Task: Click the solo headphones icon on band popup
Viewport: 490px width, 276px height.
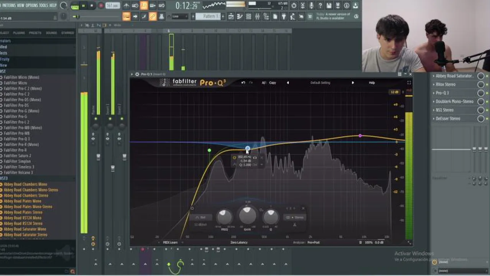Action: coord(255,157)
